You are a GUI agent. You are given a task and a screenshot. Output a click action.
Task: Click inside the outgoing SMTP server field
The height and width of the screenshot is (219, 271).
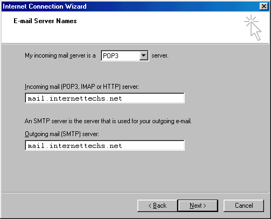click(105, 145)
